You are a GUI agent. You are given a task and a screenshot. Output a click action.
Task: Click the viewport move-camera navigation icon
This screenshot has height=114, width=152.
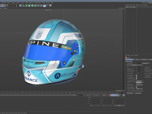119,8
